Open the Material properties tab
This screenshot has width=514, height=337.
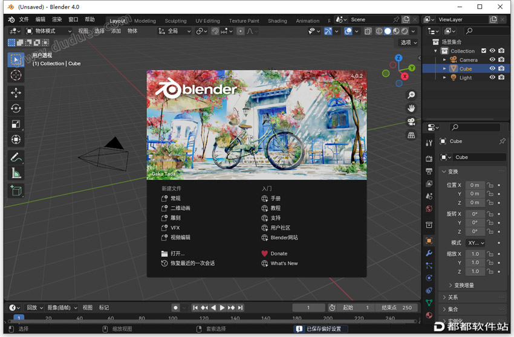point(429,315)
